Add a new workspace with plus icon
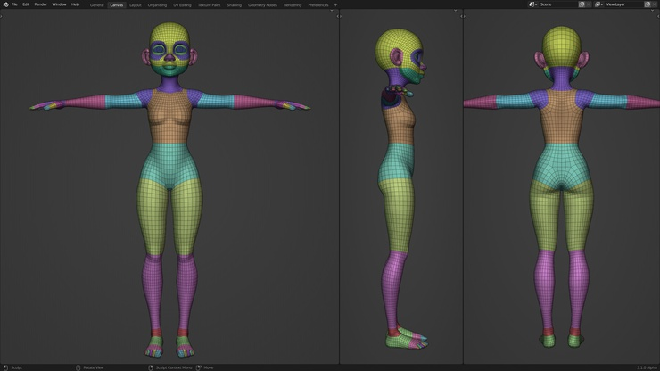This screenshot has width=660, height=371. tap(335, 4)
